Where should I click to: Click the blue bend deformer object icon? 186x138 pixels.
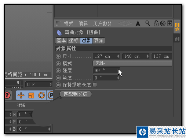[x=59, y=33]
